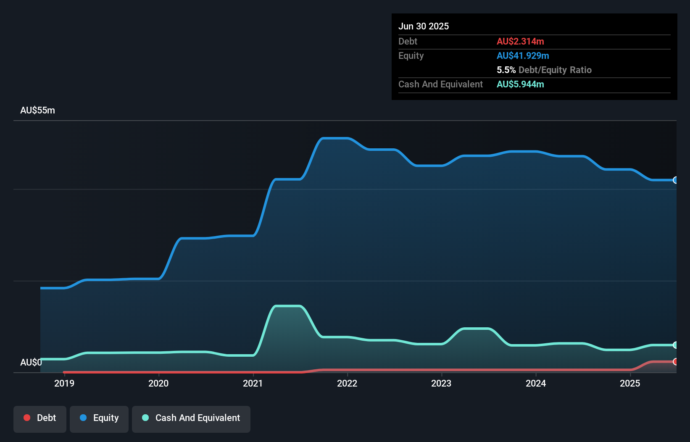Screen dimensions: 690x442
Task: Toggle the Equity series visibility
Action: [x=99, y=419]
